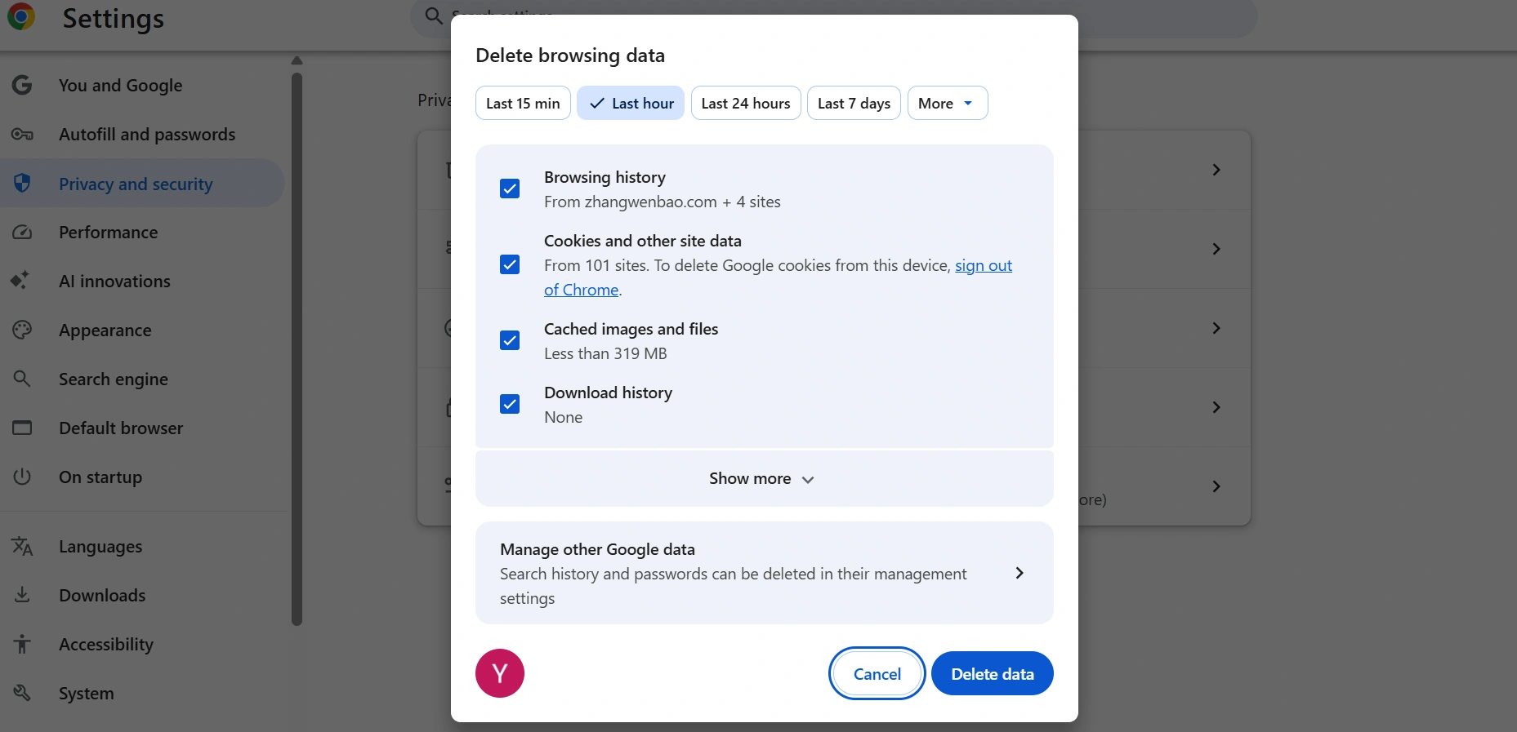Click the sparkle icon for AI innovations
This screenshot has height=732, width=1517.
coord(20,280)
